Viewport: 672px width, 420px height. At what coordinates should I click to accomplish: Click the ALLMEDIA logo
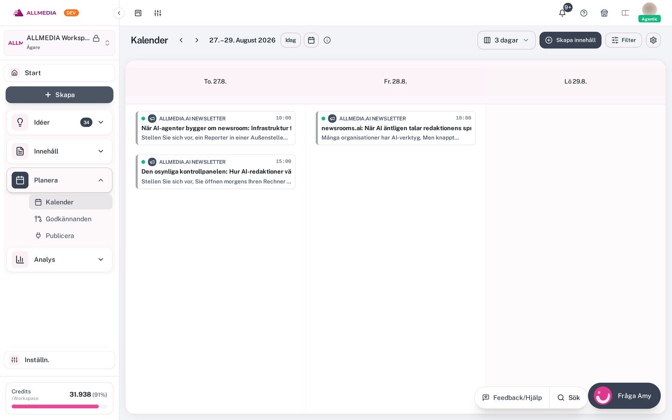click(35, 13)
